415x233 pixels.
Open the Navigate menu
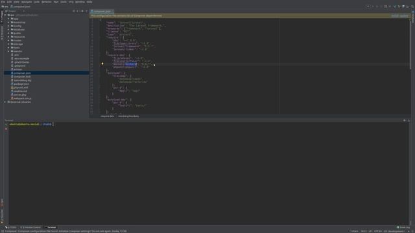click(27, 2)
